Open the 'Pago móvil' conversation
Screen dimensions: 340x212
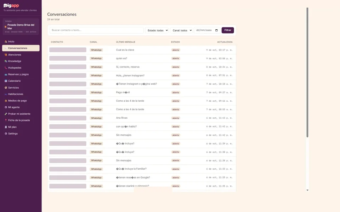pyautogui.click(x=142, y=92)
